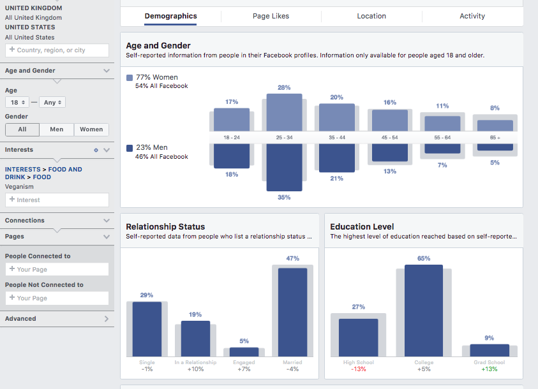Click Your Page field under People Connected to
Image resolution: width=538 pixels, height=389 pixels.
57,269
